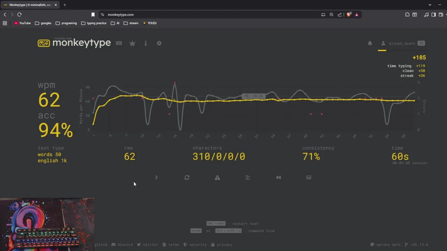Start a new typing test via keyboard icon
Viewport: 447px width, 251px height.
coord(119,43)
